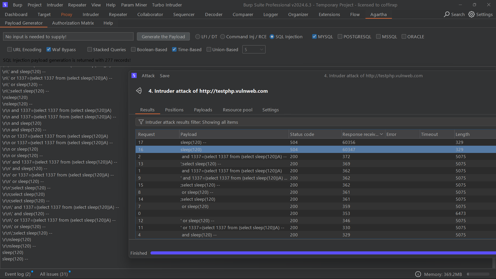Open the Save menu in Intruder window
496x279 pixels.
click(165, 76)
